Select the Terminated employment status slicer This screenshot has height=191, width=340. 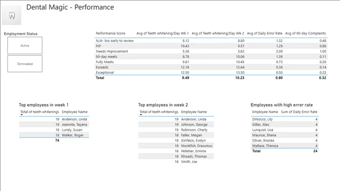(x=25, y=64)
